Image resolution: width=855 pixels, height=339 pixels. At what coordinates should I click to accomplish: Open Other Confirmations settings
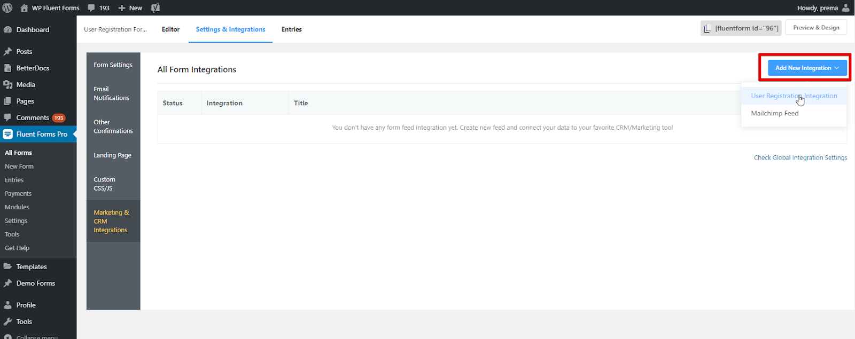(113, 127)
